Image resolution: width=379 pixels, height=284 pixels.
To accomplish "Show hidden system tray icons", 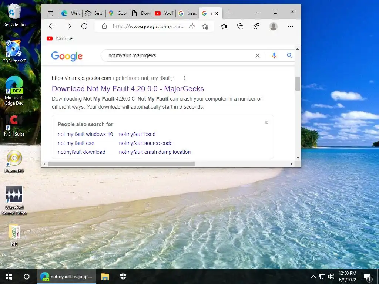I will tap(313, 277).
